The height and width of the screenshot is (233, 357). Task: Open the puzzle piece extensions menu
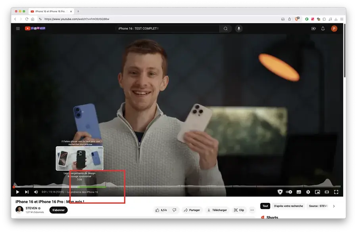click(324, 19)
